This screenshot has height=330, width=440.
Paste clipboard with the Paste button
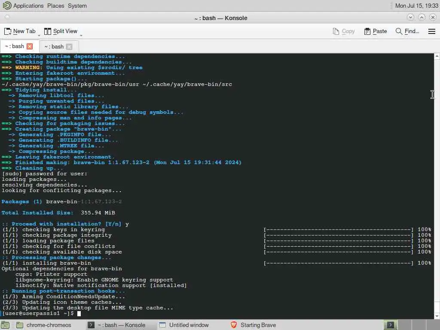point(376,31)
